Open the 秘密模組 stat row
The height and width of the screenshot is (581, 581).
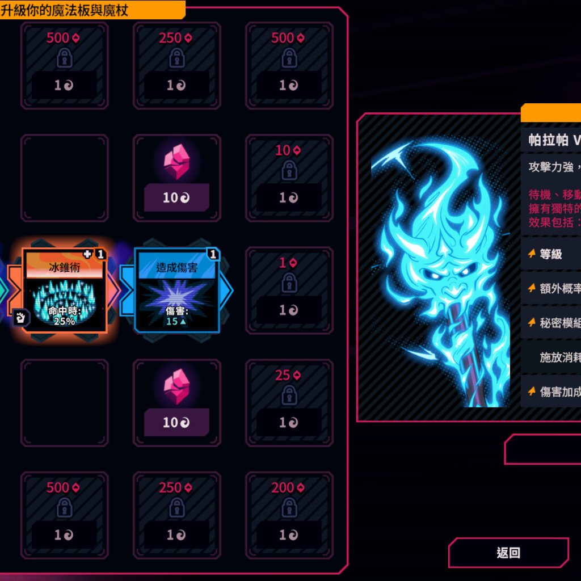click(x=551, y=323)
